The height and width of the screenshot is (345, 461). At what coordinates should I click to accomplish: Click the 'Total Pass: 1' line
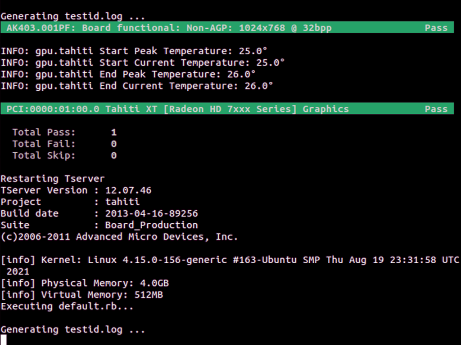(64, 133)
